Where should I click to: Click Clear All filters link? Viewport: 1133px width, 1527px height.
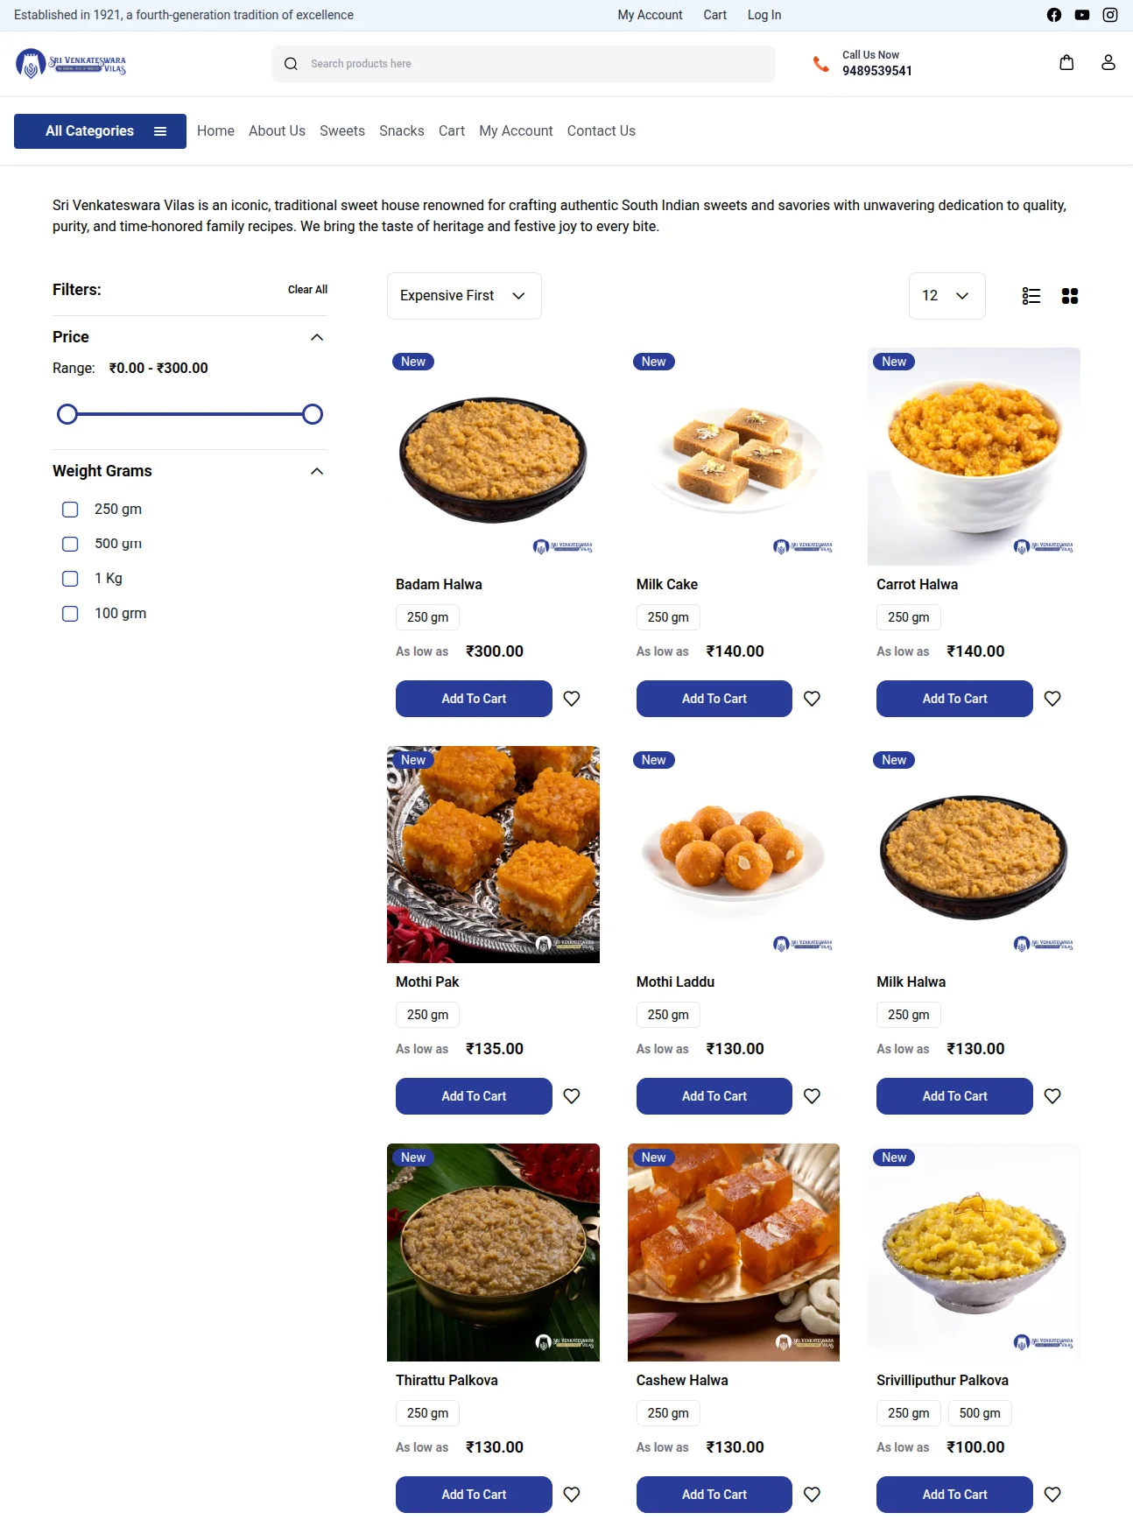click(x=307, y=290)
